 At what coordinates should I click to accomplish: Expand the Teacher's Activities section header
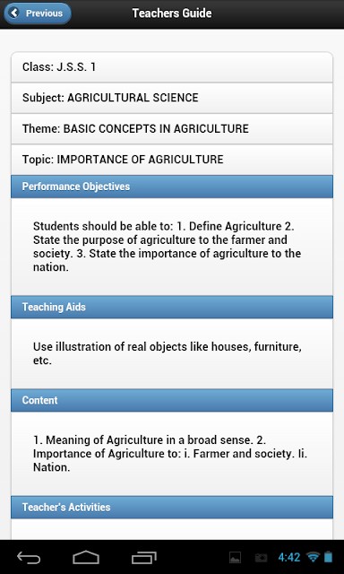pyautogui.click(x=172, y=508)
